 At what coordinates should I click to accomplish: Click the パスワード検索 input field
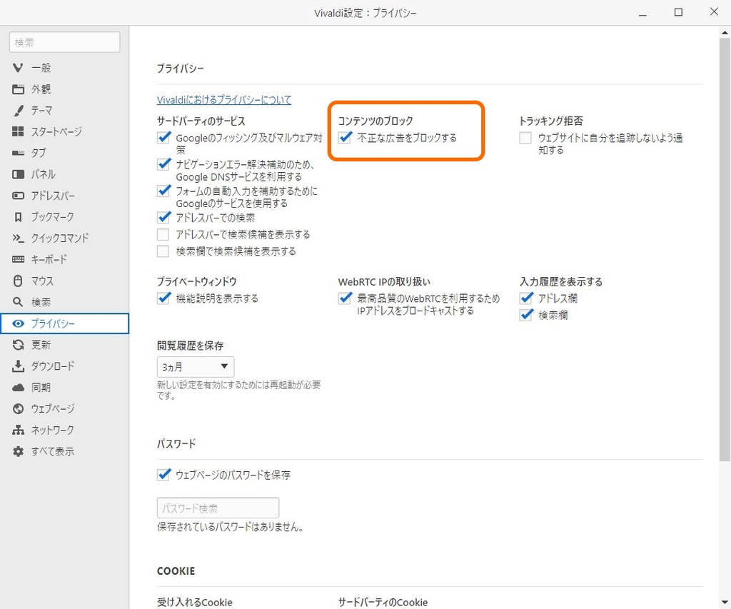coord(217,508)
